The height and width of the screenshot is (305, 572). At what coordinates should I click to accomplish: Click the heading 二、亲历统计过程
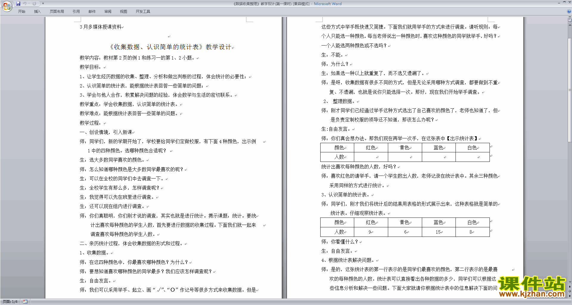[131, 243]
